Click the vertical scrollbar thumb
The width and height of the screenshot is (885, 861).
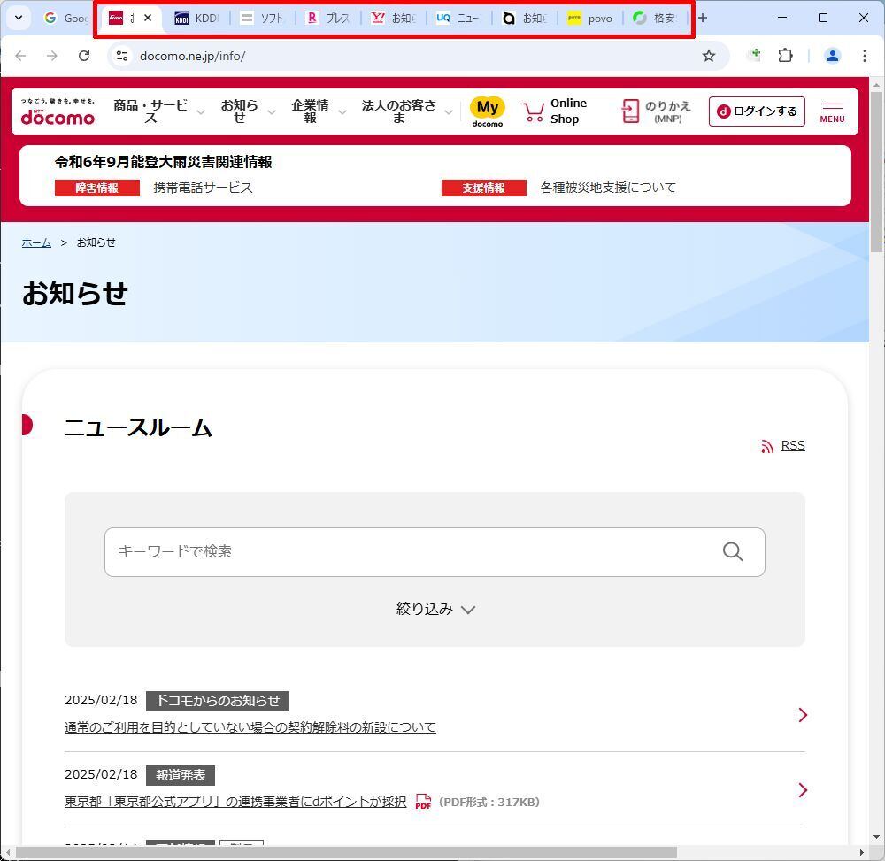pyautogui.click(x=876, y=172)
